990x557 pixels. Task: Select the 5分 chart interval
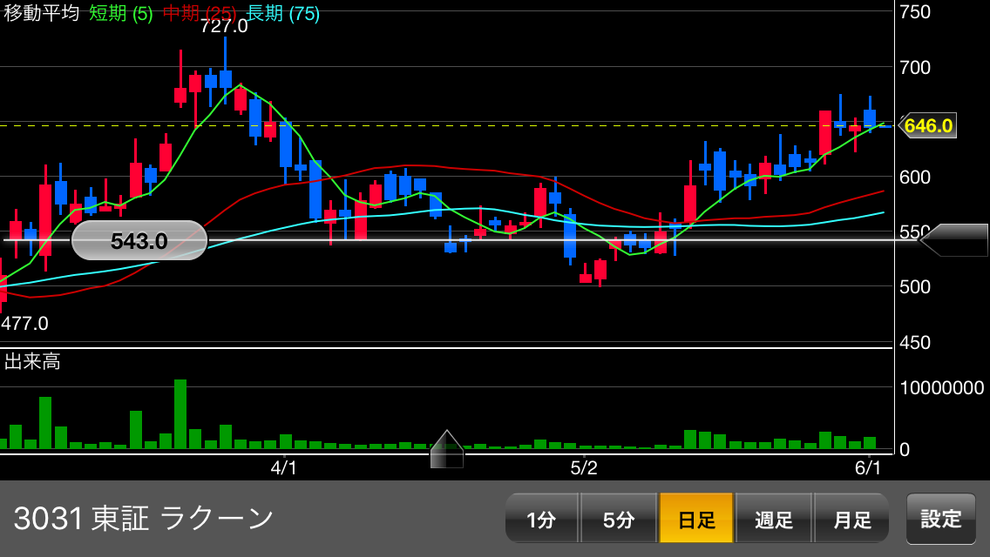[x=618, y=520]
